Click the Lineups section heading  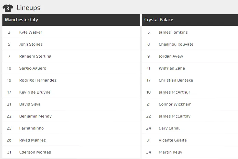[x=28, y=8]
